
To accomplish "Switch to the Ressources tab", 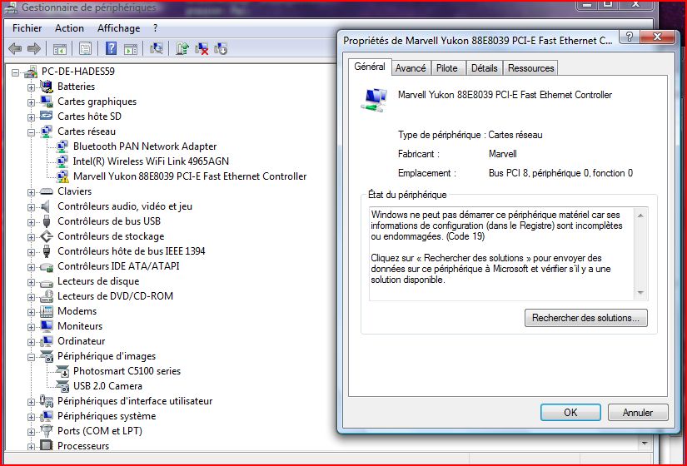I will tap(530, 68).
